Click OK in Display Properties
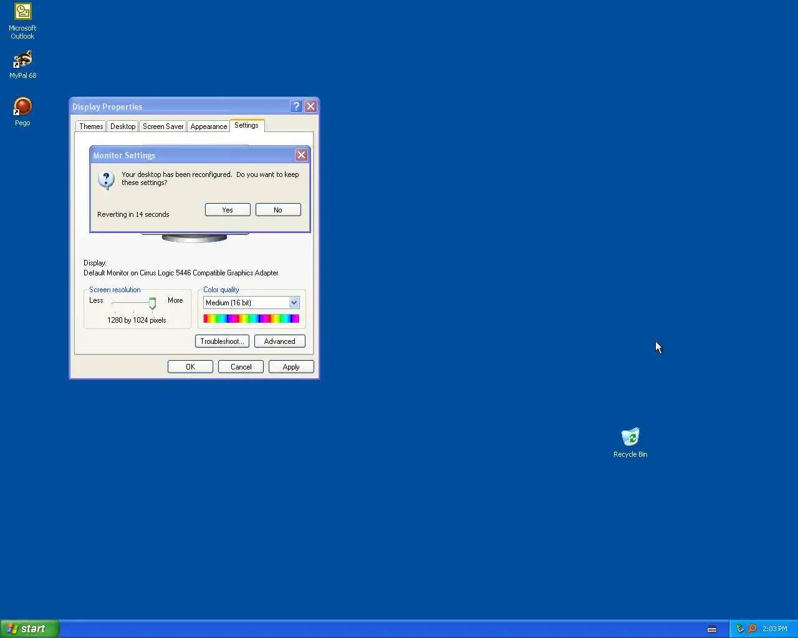Screen dimensions: 798x638 click(190, 367)
